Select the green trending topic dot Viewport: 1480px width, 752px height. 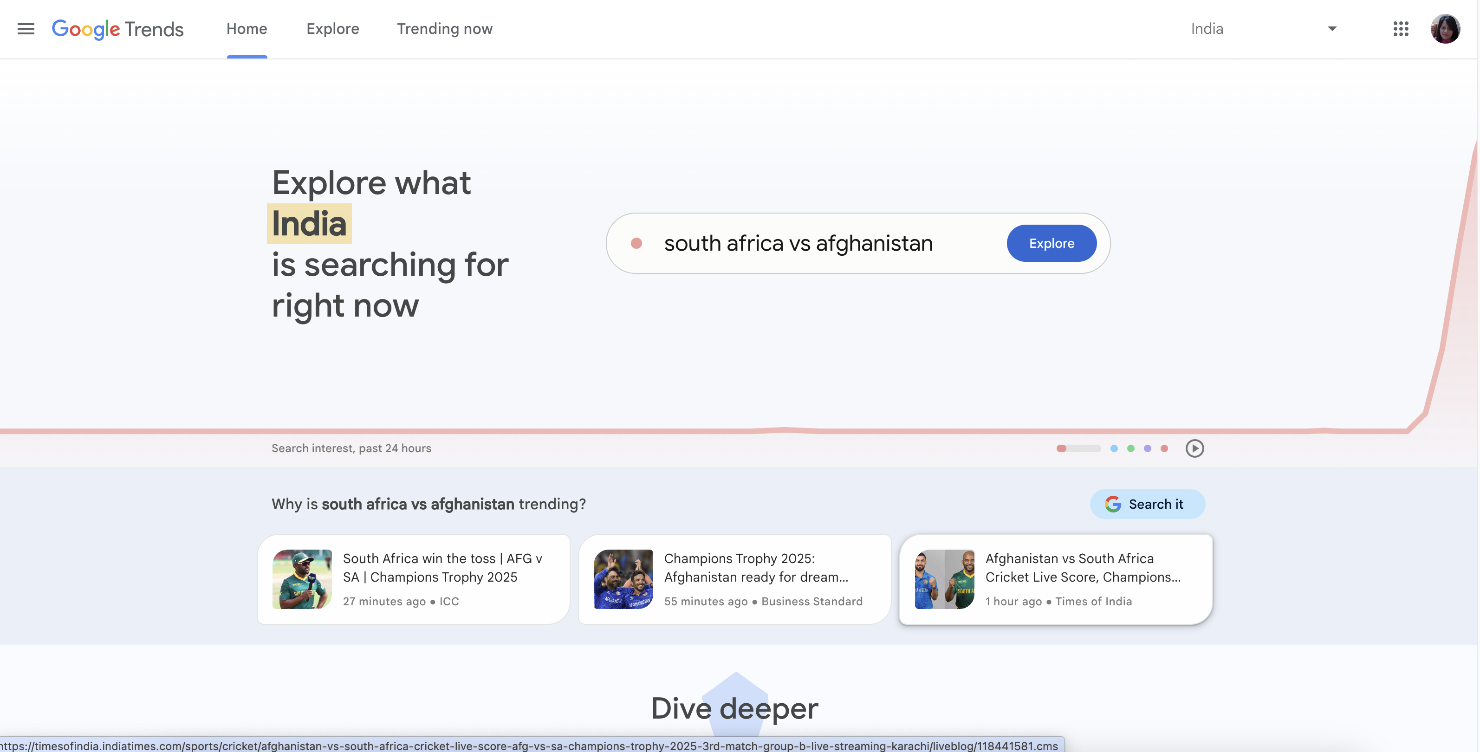[x=1130, y=449]
